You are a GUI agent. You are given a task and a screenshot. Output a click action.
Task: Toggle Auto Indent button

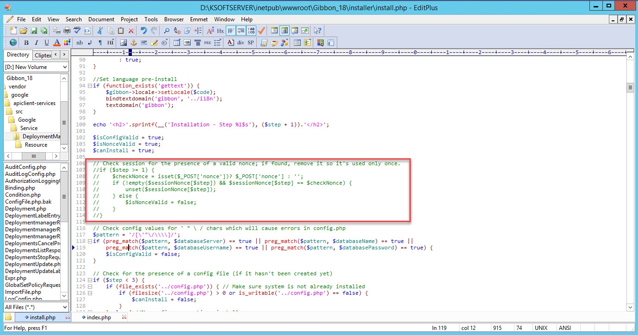[x=241, y=31]
